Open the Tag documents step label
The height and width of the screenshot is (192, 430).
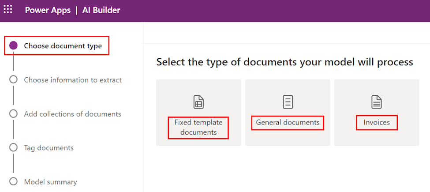point(49,148)
